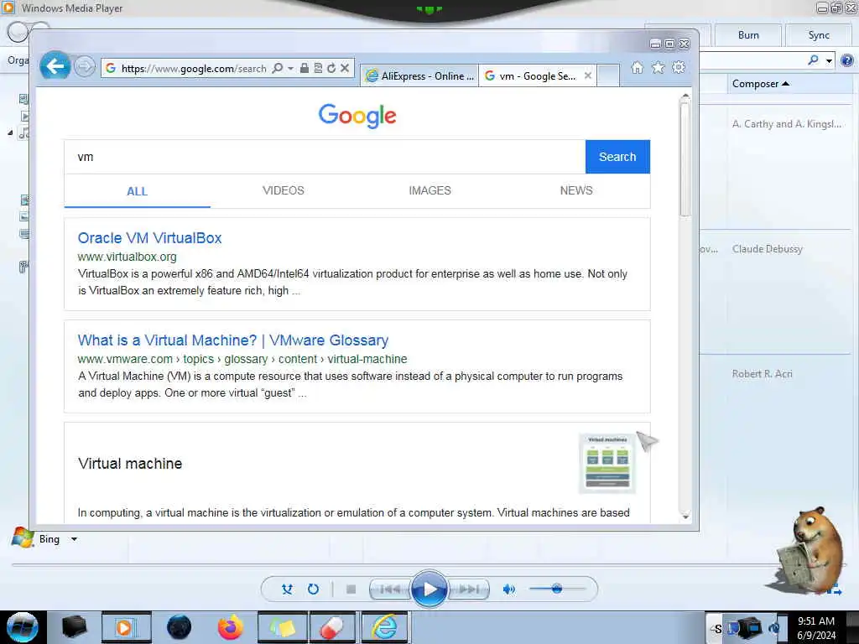Open What is a Virtual Machine VMware link

click(233, 340)
